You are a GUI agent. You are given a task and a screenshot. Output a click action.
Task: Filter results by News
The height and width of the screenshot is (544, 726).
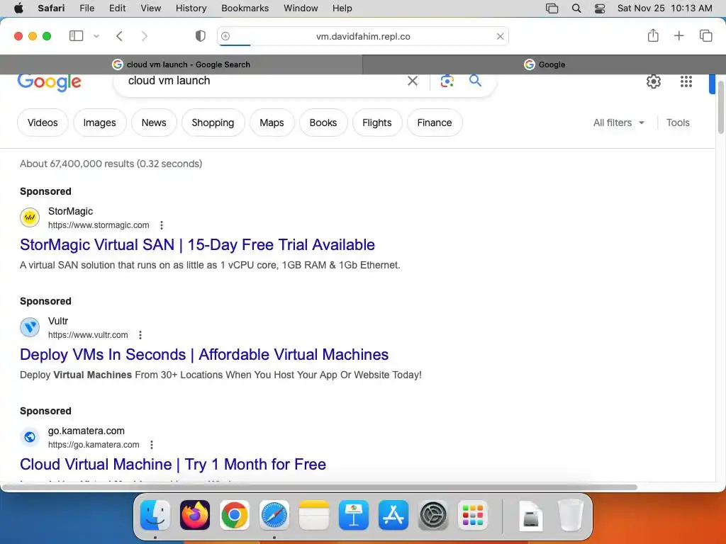pyautogui.click(x=154, y=123)
